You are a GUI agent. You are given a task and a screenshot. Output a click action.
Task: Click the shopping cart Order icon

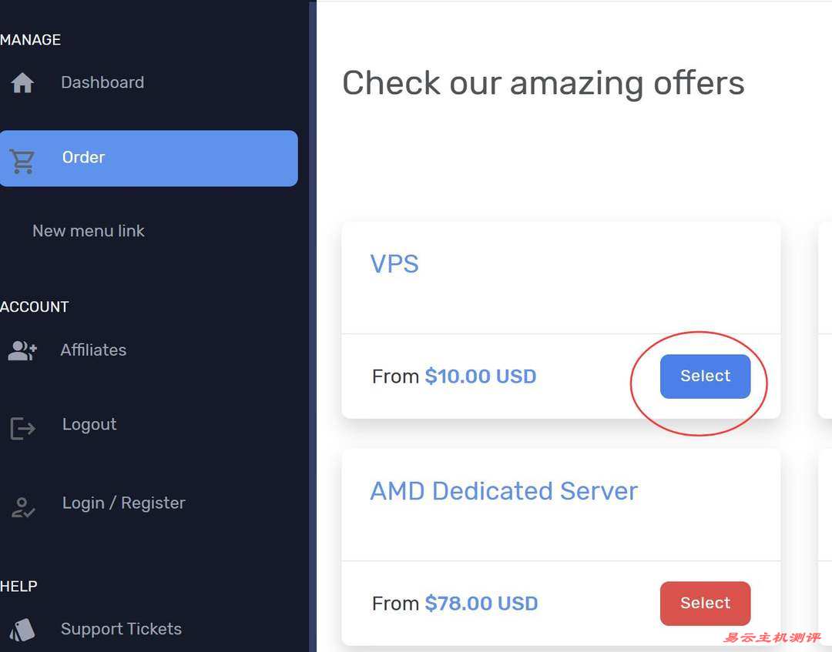point(22,160)
